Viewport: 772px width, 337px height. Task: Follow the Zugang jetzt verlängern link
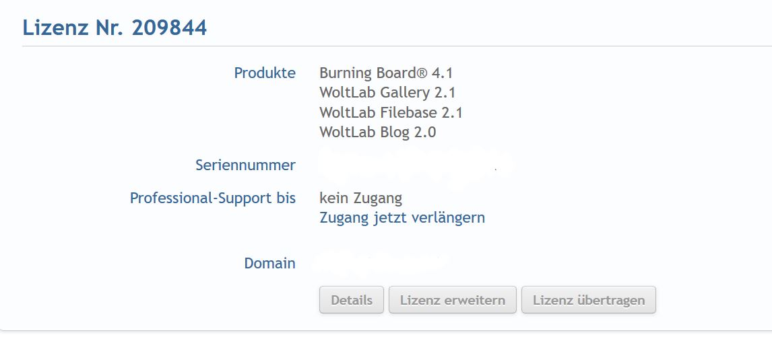pos(402,217)
